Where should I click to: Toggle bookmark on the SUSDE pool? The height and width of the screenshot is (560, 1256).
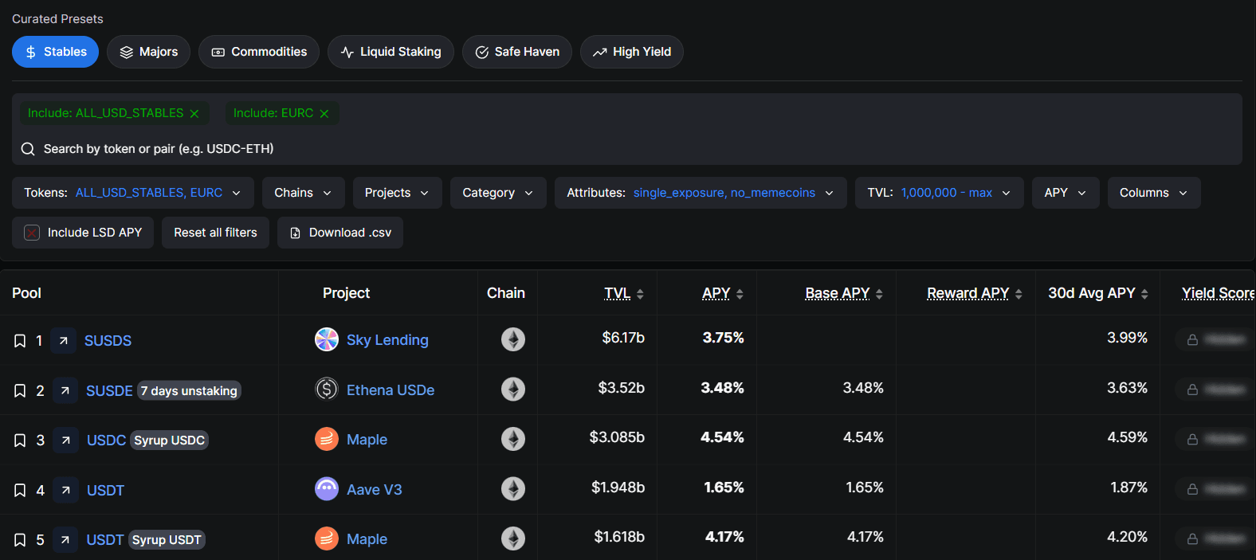[x=20, y=391]
